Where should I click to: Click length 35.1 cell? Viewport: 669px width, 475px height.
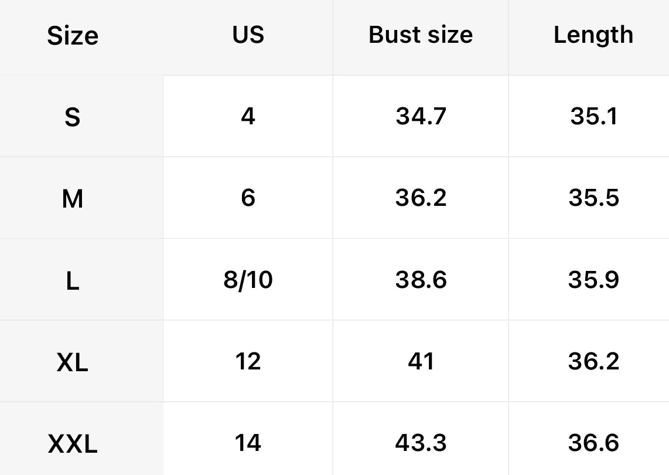tap(593, 116)
